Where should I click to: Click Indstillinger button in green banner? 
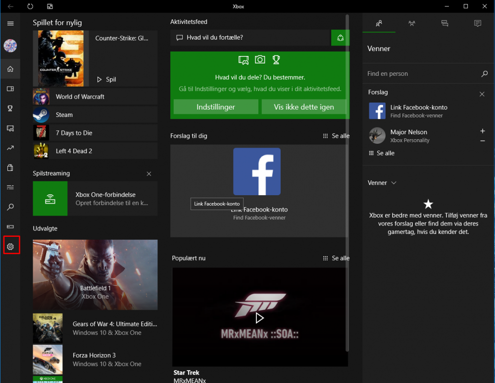216,107
